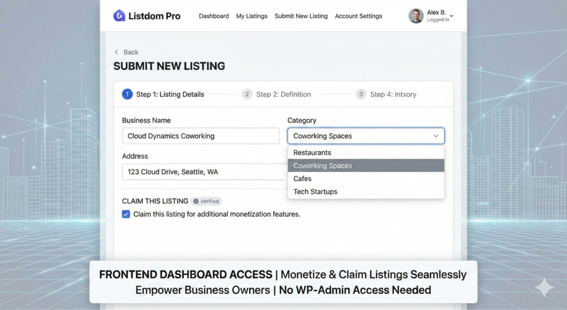Click the Back arrow icon
This screenshot has width=567, height=310.
point(116,52)
